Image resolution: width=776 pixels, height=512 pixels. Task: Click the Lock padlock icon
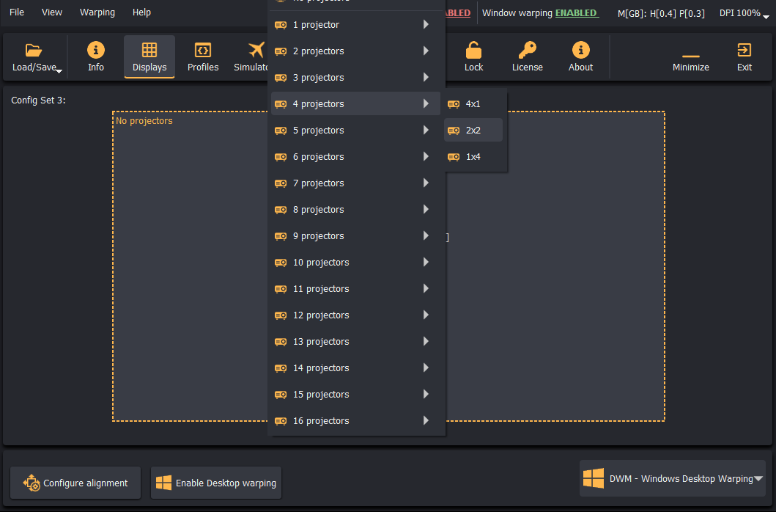pyautogui.click(x=473, y=50)
